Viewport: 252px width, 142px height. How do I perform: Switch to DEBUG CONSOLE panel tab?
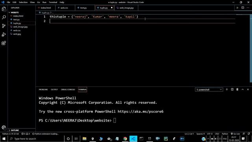point(68,90)
